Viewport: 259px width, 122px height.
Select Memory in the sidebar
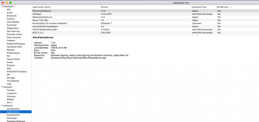coord(11,50)
